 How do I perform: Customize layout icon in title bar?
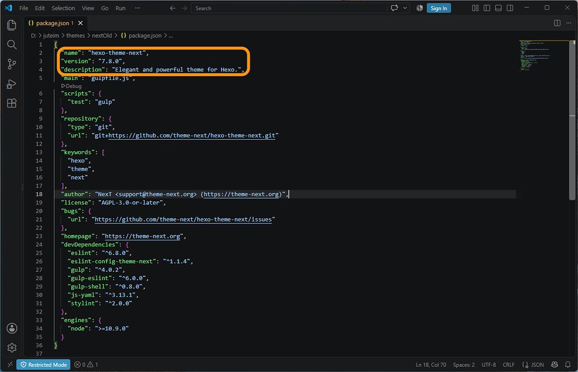(x=475, y=8)
